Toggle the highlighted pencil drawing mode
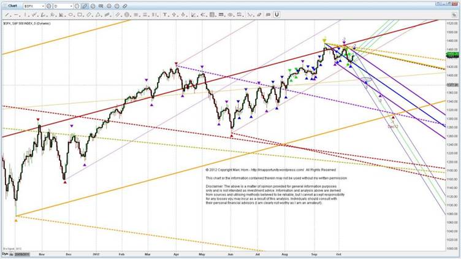Image resolution: width=461 pixels, height=259 pixels. point(85,6)
